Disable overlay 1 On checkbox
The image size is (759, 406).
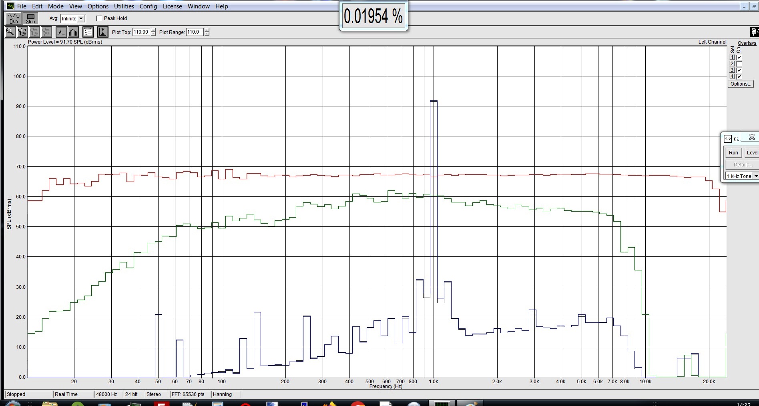coord(739,57)
